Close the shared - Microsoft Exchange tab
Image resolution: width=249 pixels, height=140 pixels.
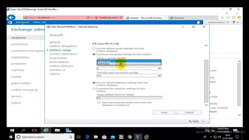pyautogui.click(x=166, y=18)
